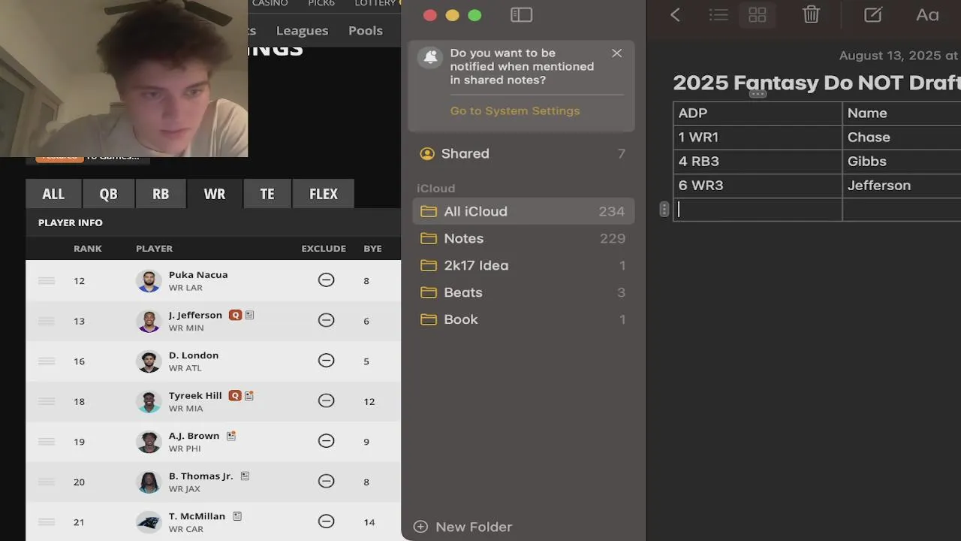Click the D. London player name
The image size is (961, 541).
[194, 355]
